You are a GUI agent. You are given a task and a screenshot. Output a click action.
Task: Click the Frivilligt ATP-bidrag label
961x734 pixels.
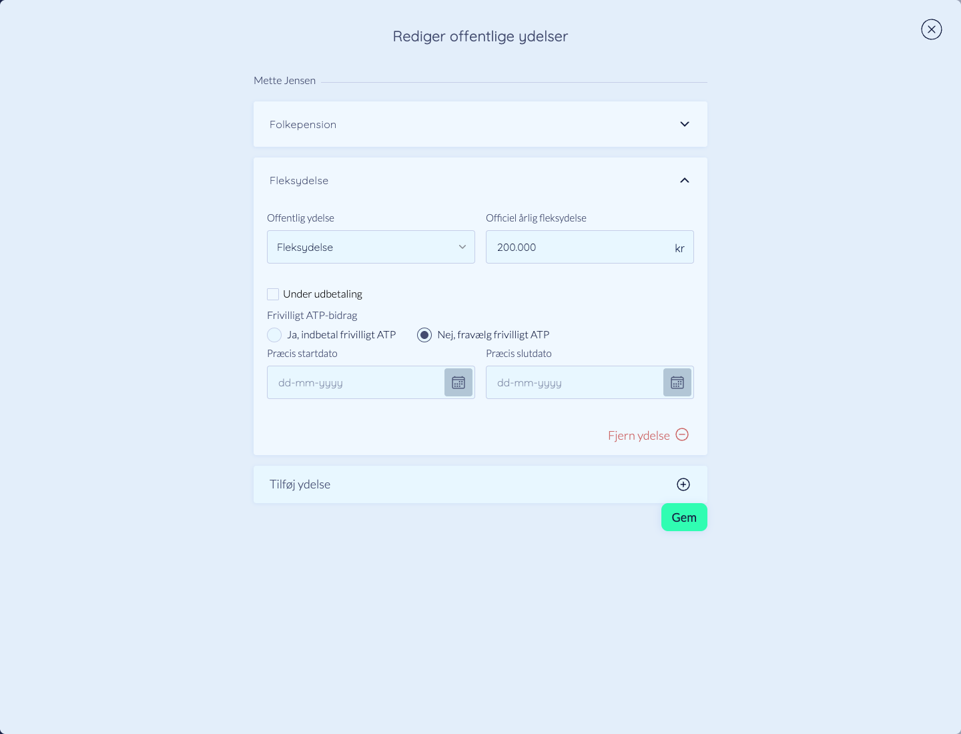[x=312, y=316]
